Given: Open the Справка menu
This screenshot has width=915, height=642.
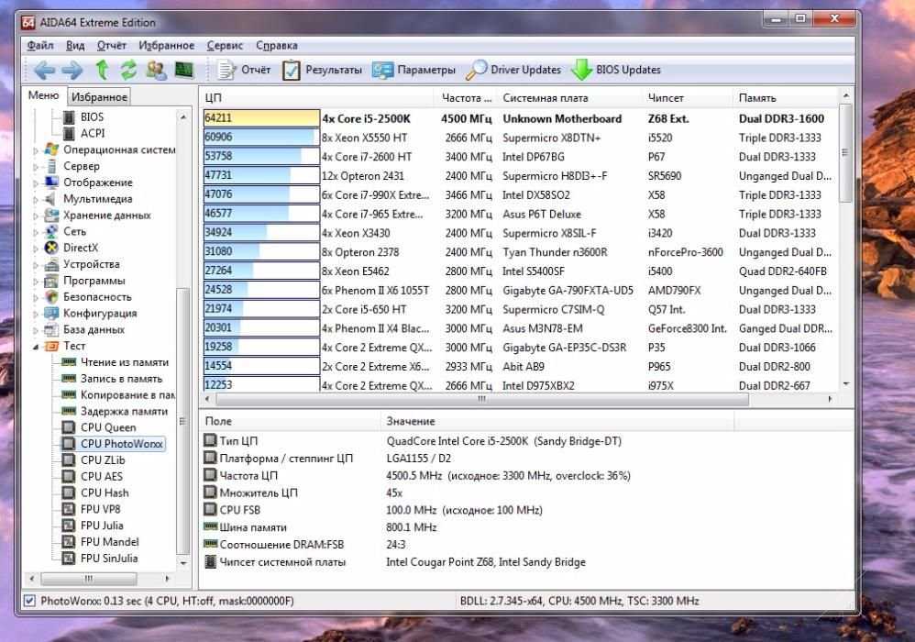Looking at the screenshot, I should [277, 46].
